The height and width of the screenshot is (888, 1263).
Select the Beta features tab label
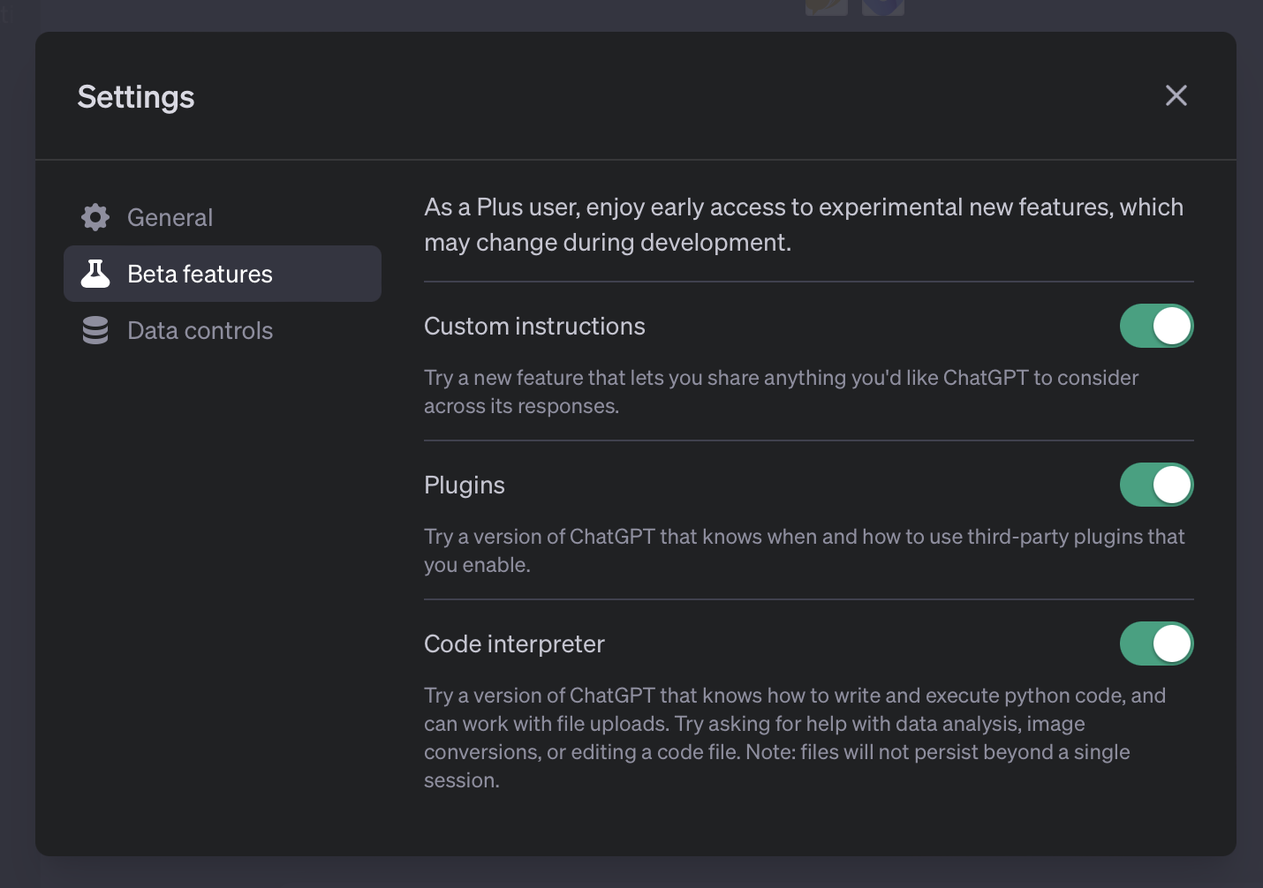click(200, 274)
